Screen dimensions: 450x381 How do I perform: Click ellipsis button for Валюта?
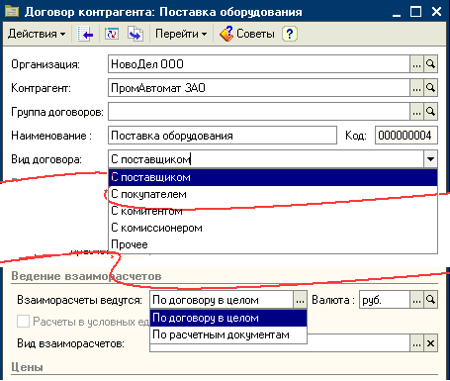[416, 300]
